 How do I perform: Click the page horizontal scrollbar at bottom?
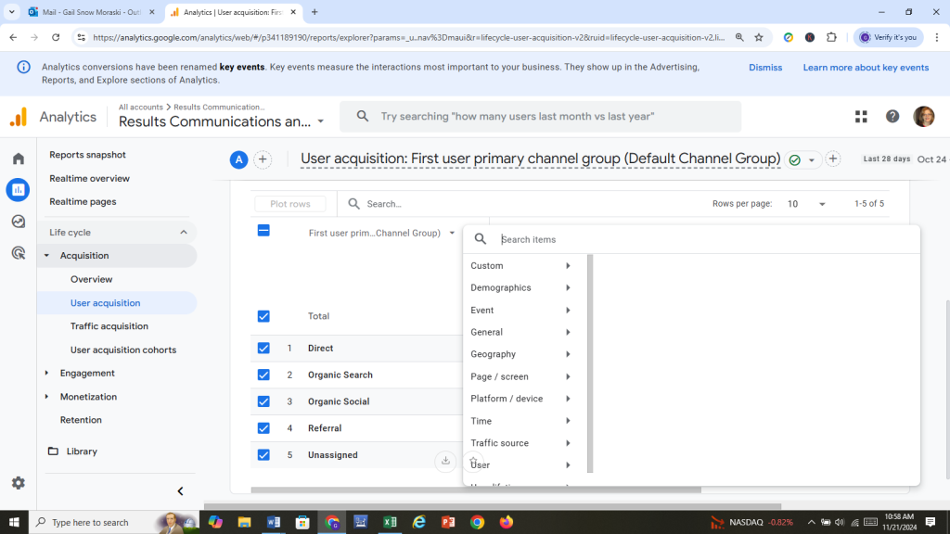point(493,505)
